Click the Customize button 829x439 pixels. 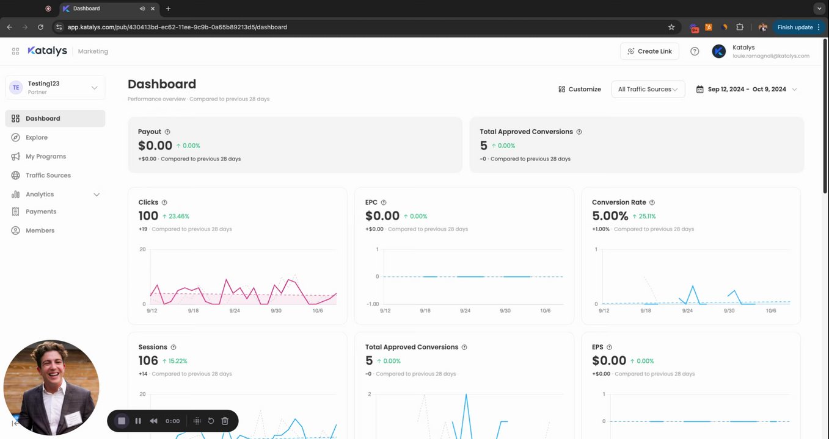coord(580,89)
